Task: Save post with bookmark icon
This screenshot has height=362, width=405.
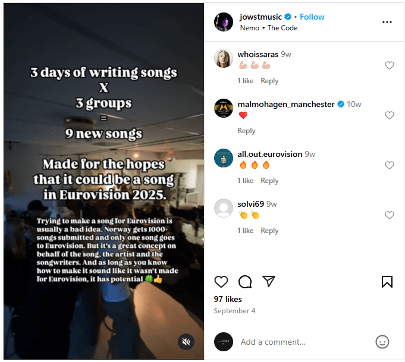Action: click(387, 281)
